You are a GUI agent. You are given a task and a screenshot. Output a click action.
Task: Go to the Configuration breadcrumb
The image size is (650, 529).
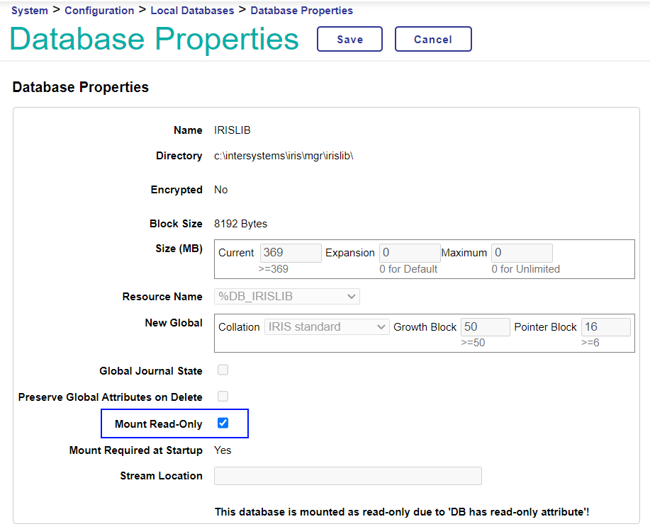tap(99, 11)
